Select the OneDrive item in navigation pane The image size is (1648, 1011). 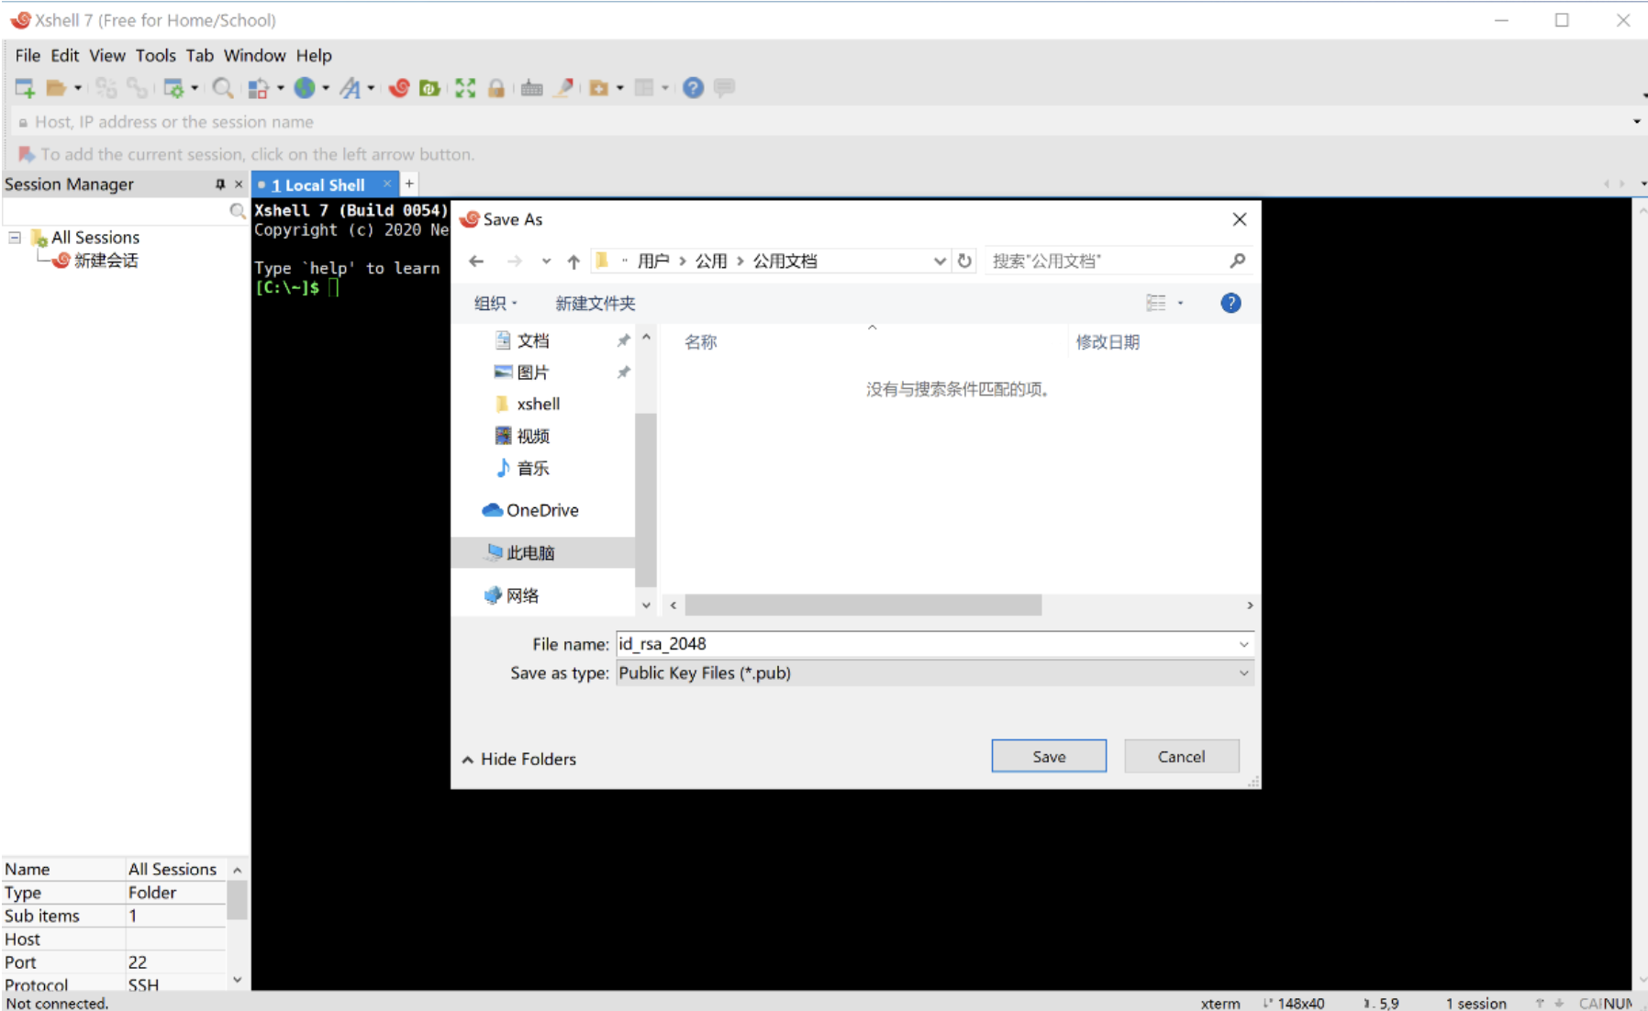pos(541,510)
